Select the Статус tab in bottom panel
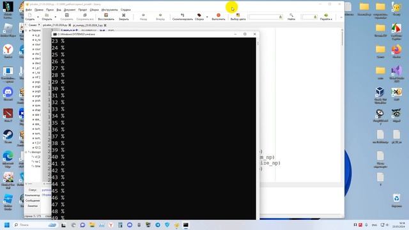The width and height of the screenshot is (409, 230). [x=33, y=190]
